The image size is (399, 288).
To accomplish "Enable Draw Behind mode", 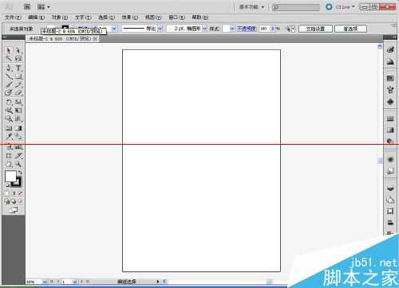I will [x=14, y=201].
